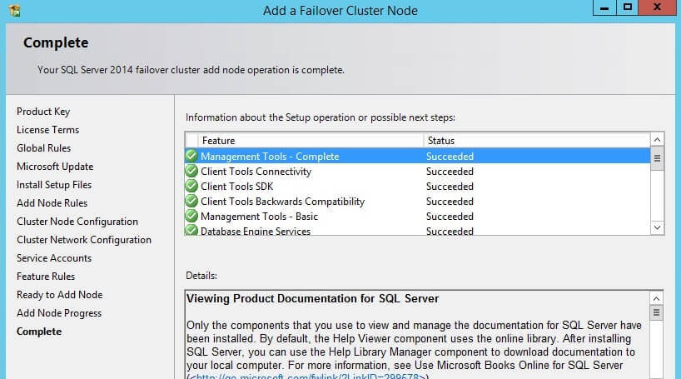Select the Client Tools Connectivity row

(x=417, y=172)
